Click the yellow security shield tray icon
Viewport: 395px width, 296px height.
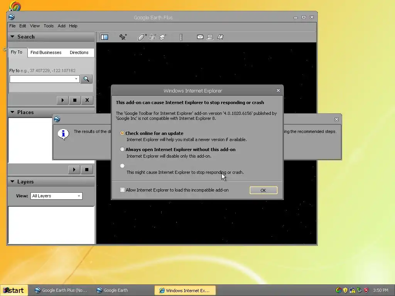click(x=345, y=290)
